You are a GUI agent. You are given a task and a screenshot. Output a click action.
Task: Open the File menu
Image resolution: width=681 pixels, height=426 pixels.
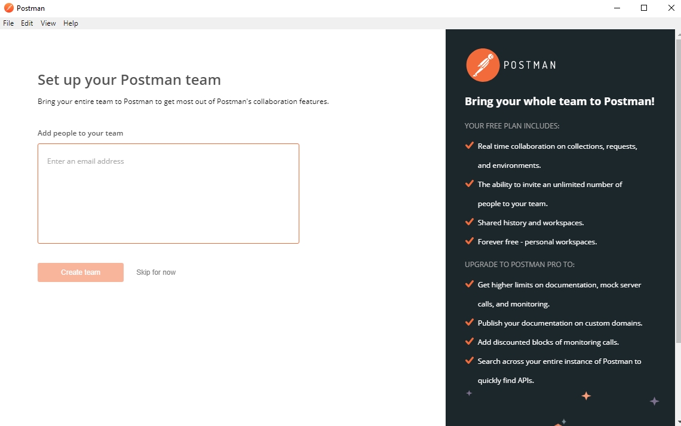click(8, 23)
